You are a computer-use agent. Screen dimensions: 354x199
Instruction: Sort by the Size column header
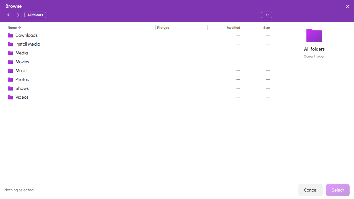click(267, 28)
